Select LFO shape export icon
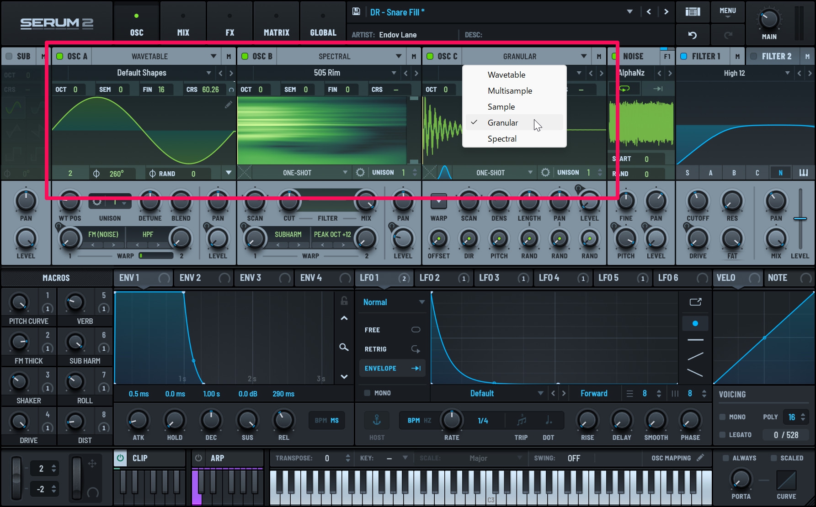This screenshot has height=507, width=816. (695, 302)
